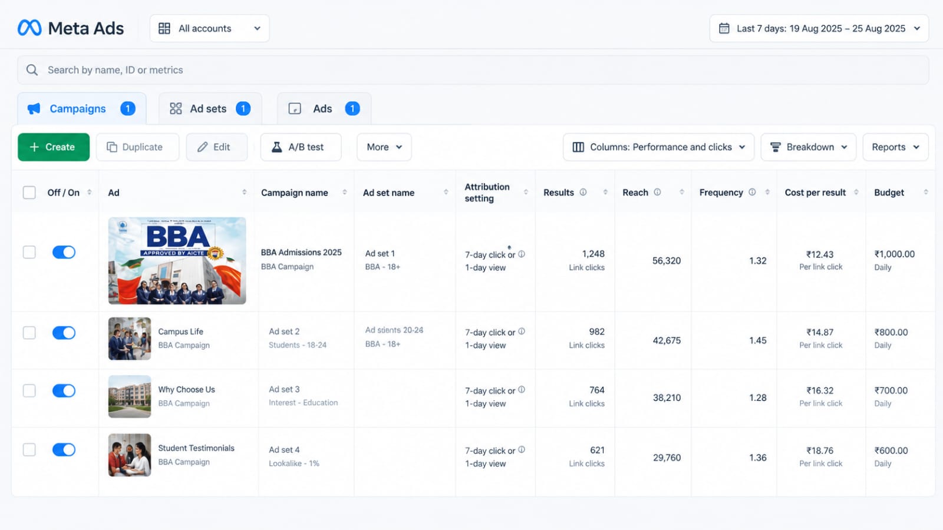The width and height of the screenshot is (943, 530).
Task: Sort by Cost per result arrows
Action: [x=856, y=192]
